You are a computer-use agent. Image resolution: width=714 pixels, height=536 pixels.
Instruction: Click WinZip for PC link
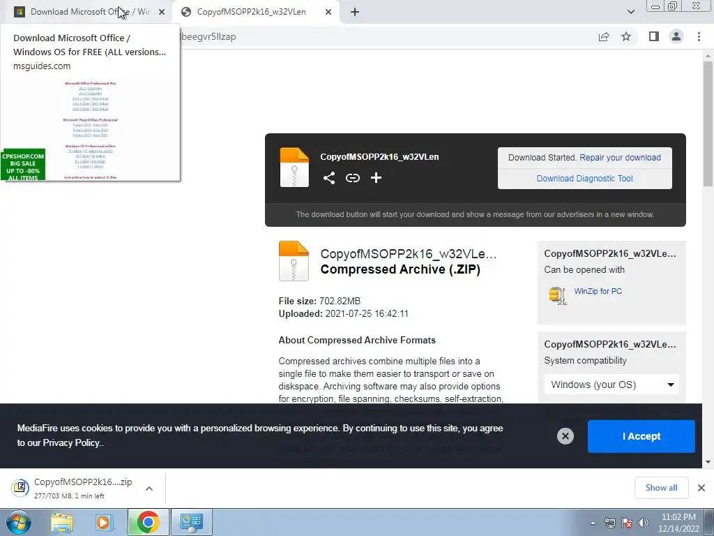point(598,291)
